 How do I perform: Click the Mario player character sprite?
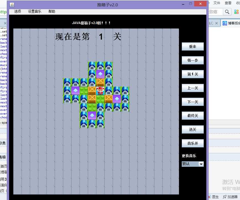100,90
